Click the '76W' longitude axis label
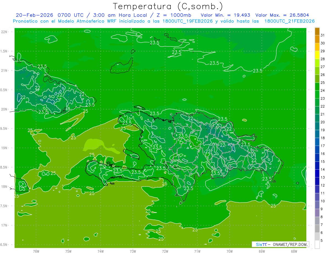This screenshot has height=255, width=330. tap(36, 251)
